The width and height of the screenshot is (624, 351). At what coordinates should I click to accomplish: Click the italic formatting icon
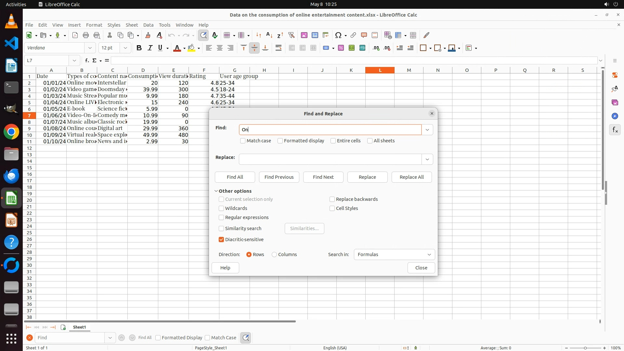(x=150, y=48)
